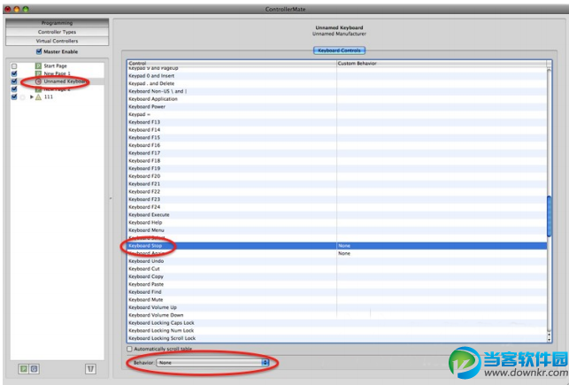The width and height of the screenshot is (569, 385).
Task: Select the Keypad 0 and Insert row
Action: [337, 76]
